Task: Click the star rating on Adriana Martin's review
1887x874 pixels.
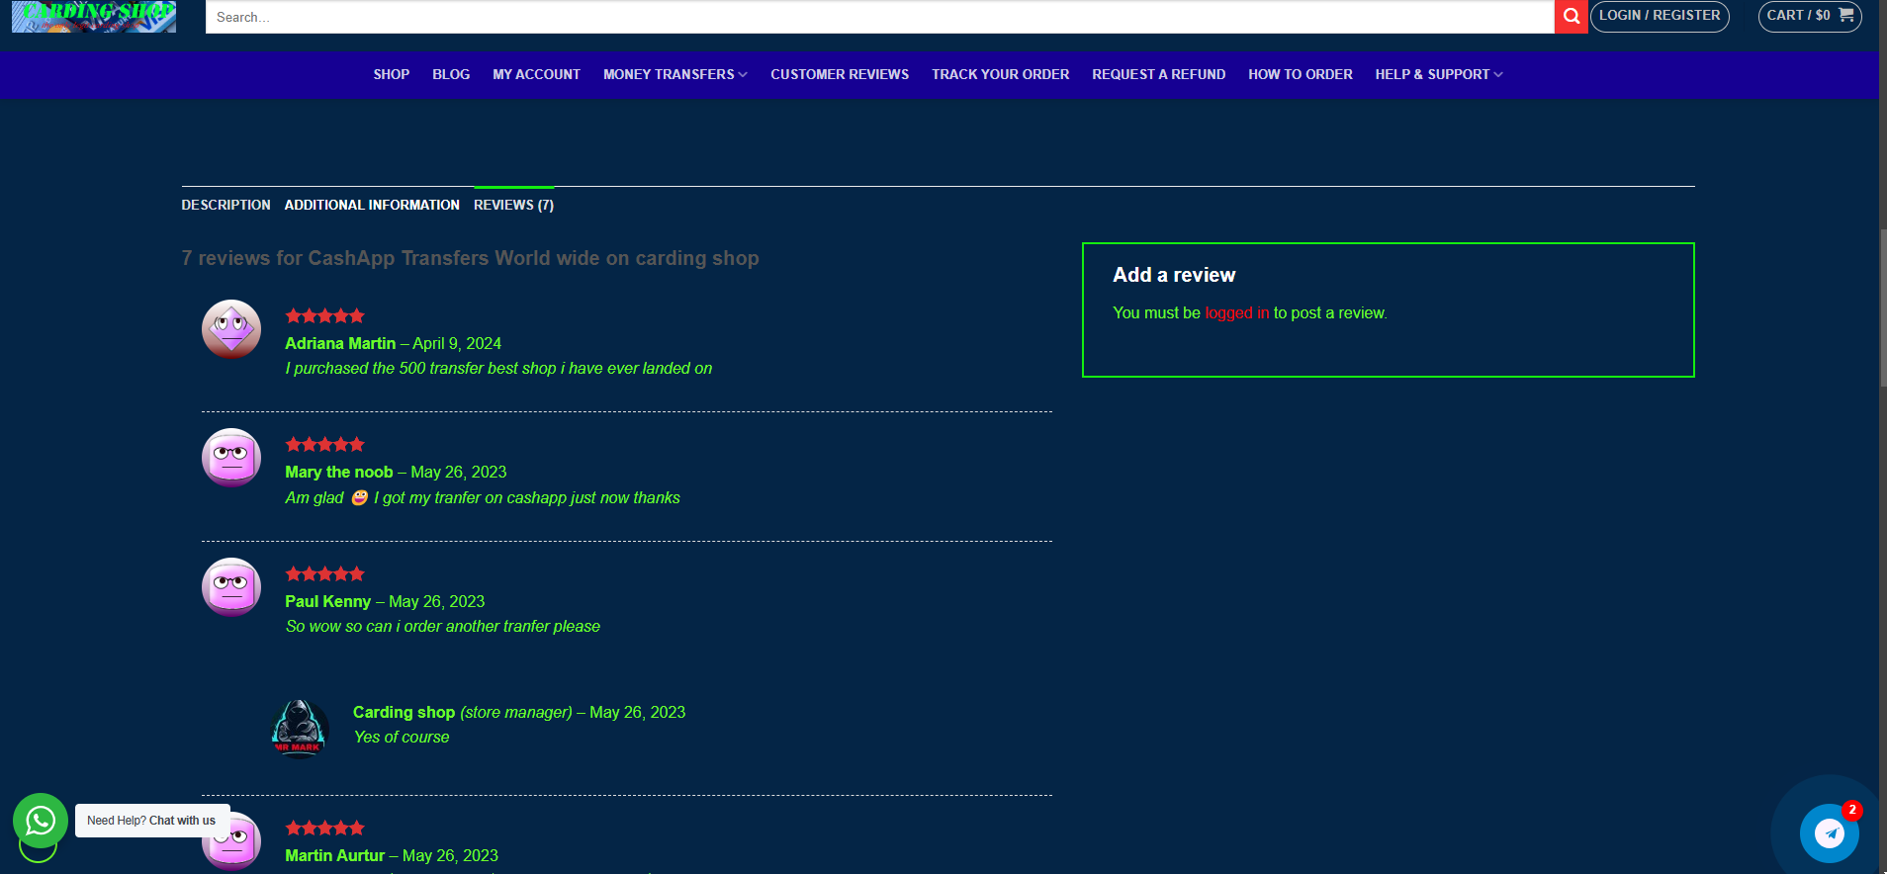Action: tap(324, 316)
